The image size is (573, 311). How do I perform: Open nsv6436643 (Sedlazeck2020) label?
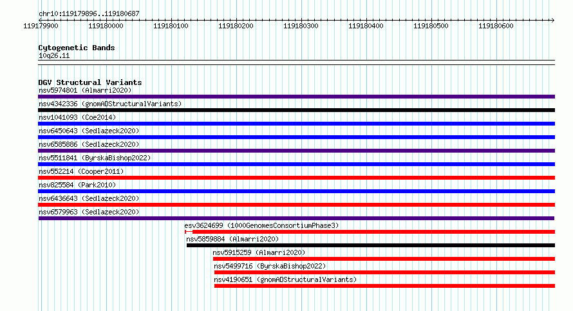(x=89, y=198)
